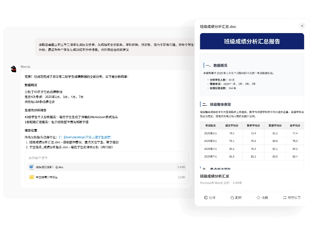Click the 75.6 cell in March row
Screen dimensions: 318x225
click(x=253, y=141)
